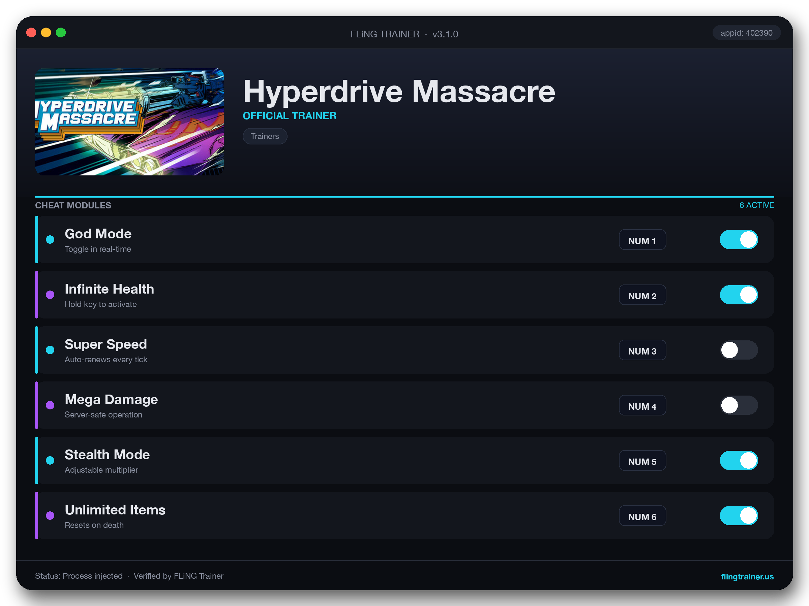Click the 6 ACTIVE counter
The width and height of the screenshot is (809, 606).
(756, 205)
